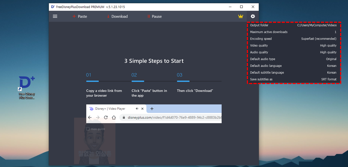The height and width of the screenshot is (167, 348).
Task: Click 'Click Paste button in the app' text
Action: pyautogui.click(x=149, y=93)
